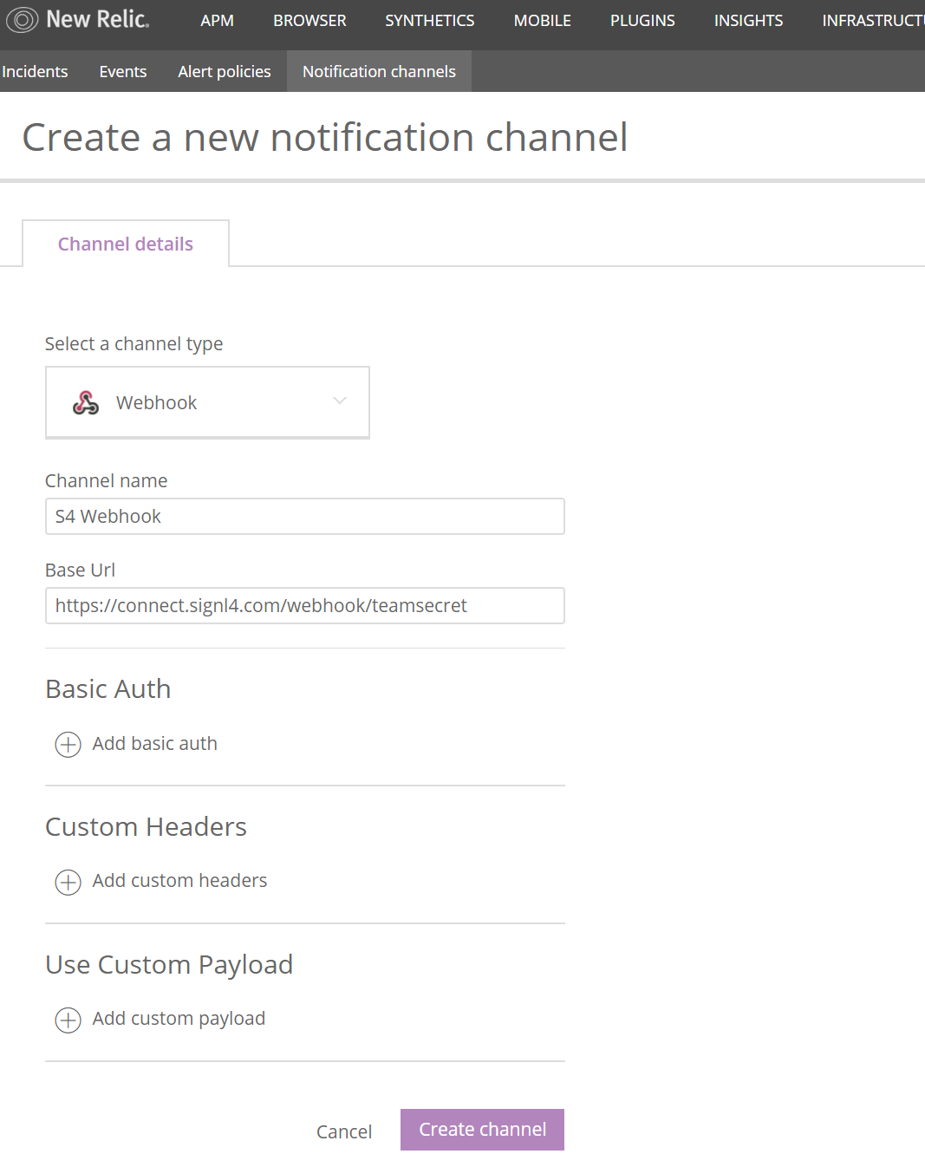Click the New Relic logo icon
The image size is (925, 1167).
coord(22,19)
